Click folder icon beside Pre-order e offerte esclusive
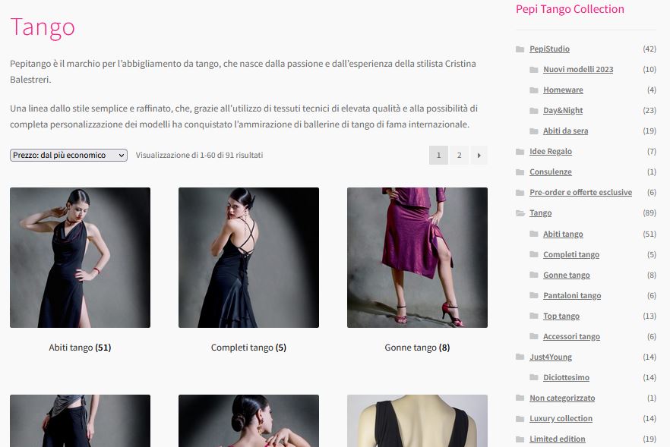The height and width of the screenshot is (447, 670). (520, 193)
